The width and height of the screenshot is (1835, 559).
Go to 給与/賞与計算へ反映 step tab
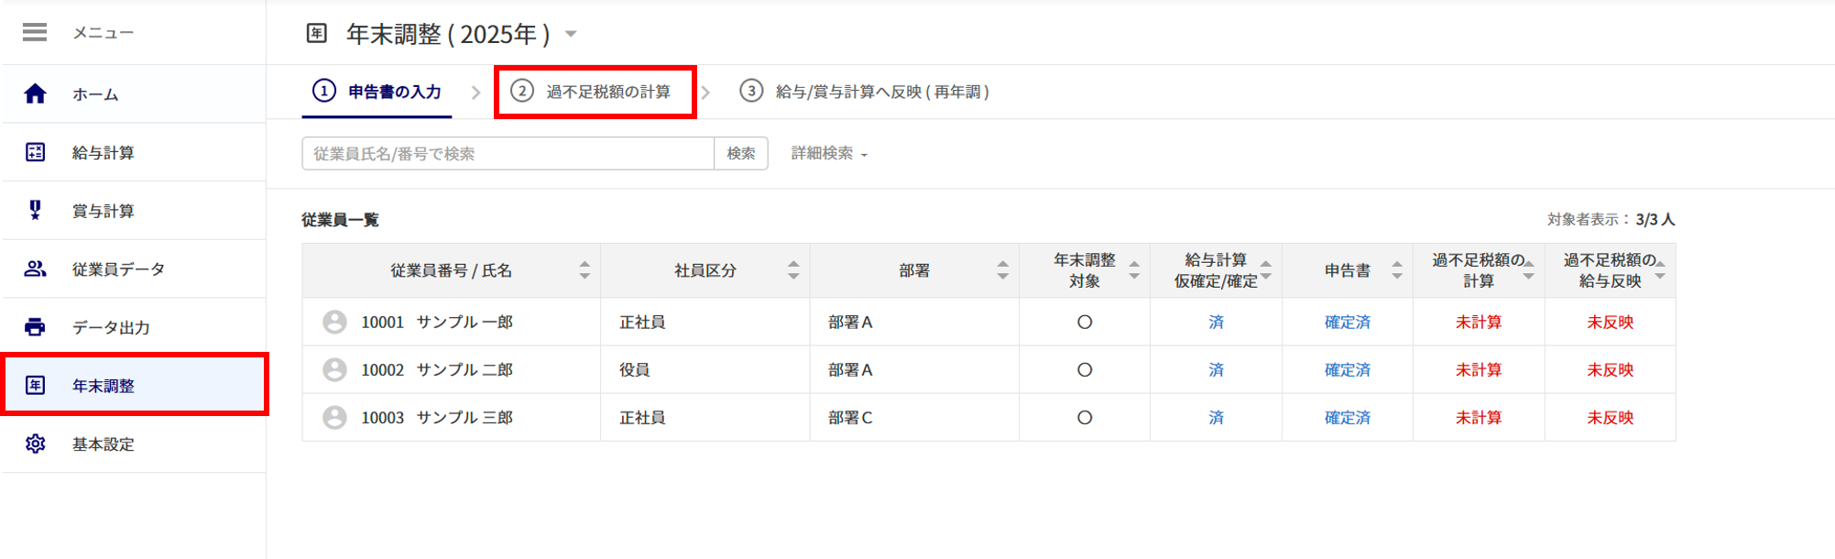[x=866, y=92]
